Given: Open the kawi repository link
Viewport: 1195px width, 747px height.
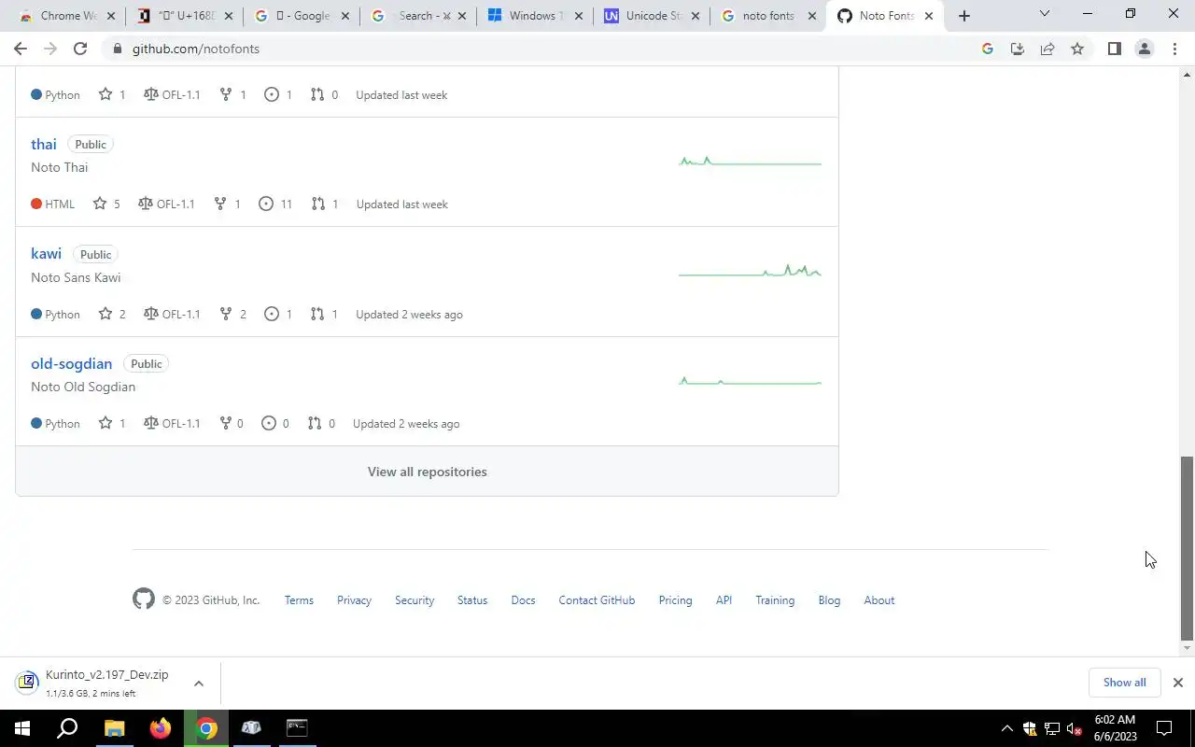Looking at the screenshot, I should [46, 254].
